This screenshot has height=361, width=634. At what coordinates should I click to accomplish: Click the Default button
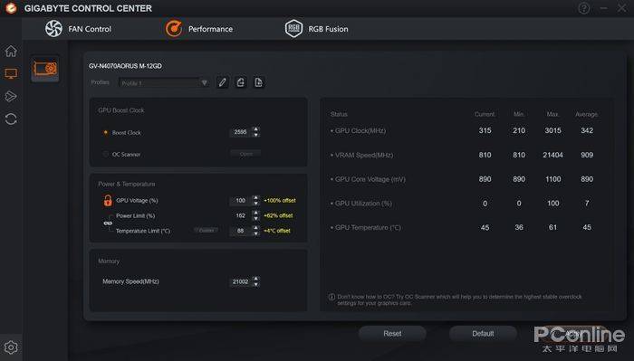pyautogui.click(x=483, y=334)
